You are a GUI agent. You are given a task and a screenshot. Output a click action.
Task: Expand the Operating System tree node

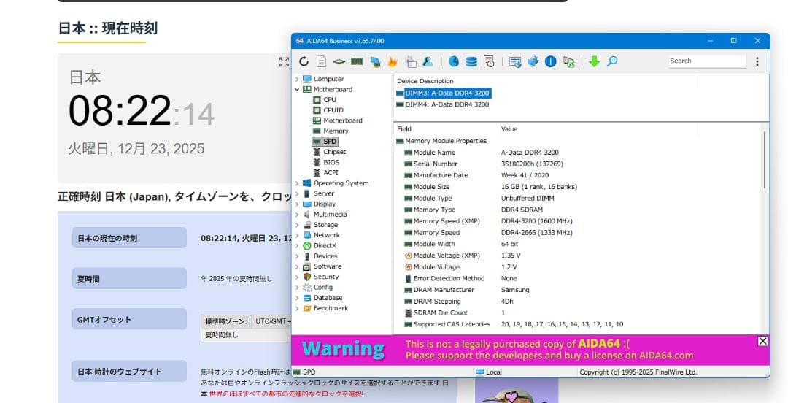[x=297, y=183]
